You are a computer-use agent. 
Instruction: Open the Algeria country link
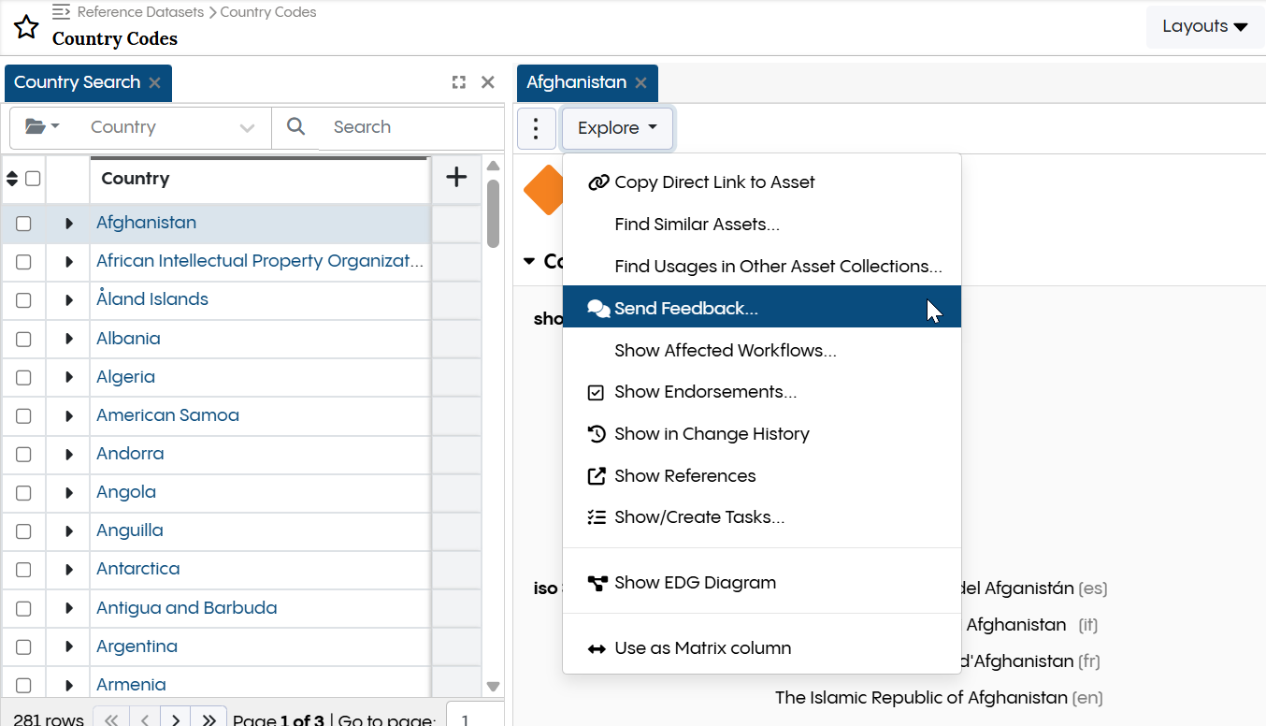tap(125, 376)
